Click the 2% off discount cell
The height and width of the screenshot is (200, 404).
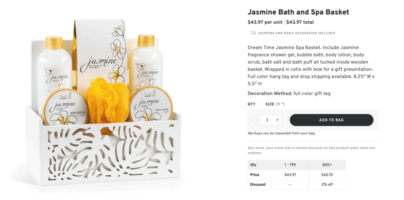[x=327, y=185]
